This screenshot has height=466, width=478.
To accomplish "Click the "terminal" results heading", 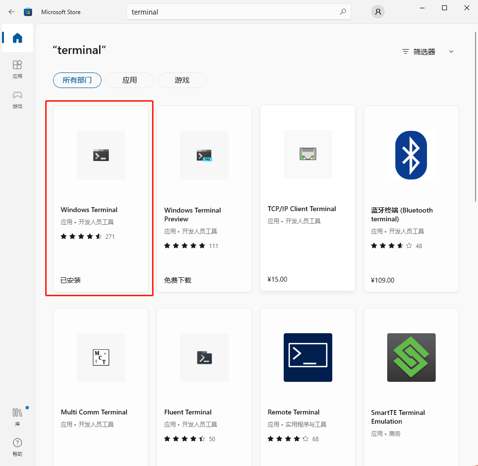I will pos(79,50).
